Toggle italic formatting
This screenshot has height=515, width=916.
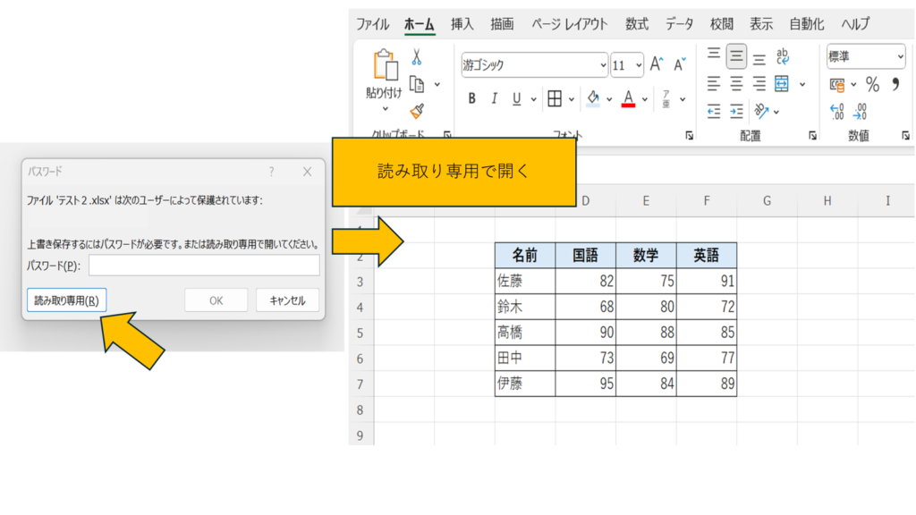(495, 98)
